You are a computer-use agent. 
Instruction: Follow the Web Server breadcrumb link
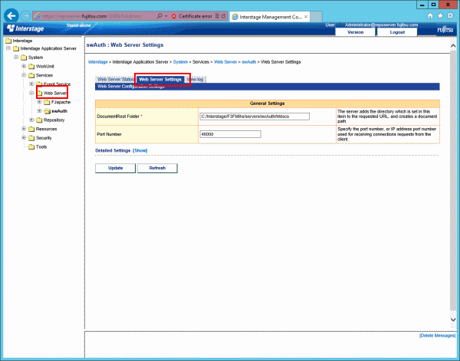225,62
